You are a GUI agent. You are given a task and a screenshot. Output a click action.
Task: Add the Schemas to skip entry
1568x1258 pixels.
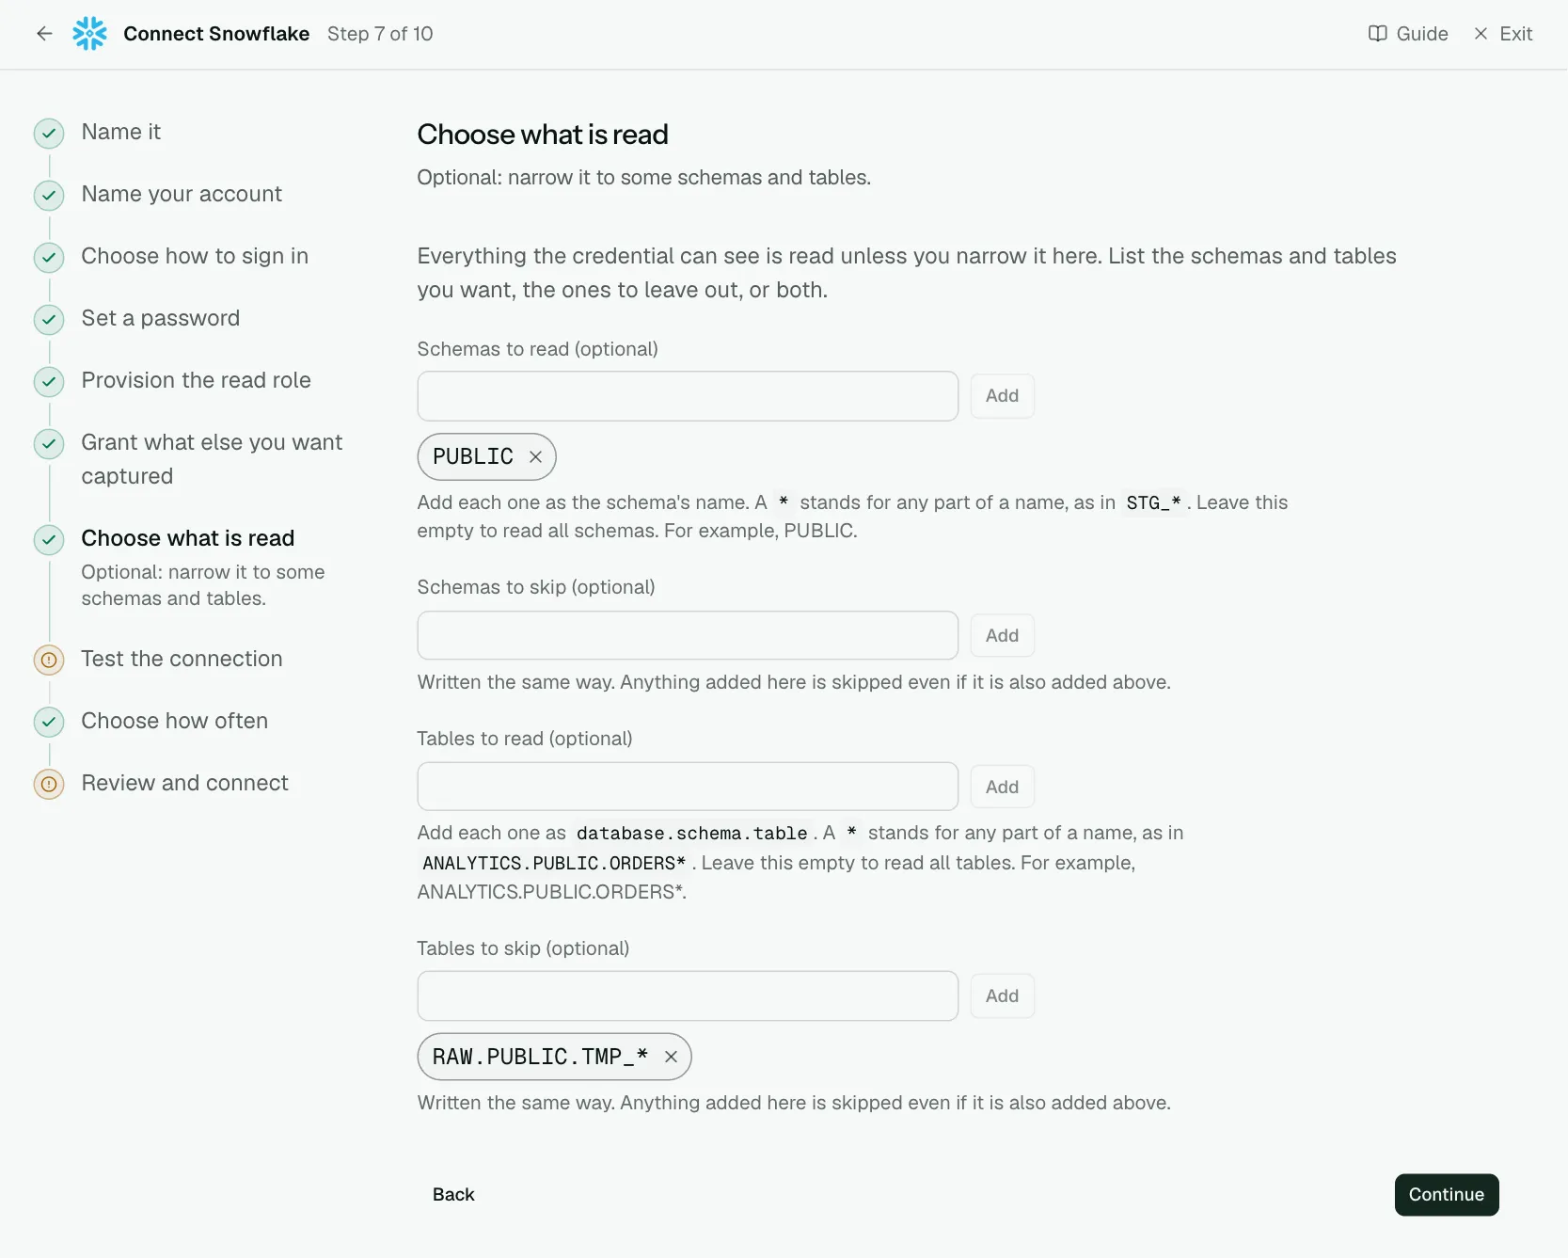[1002, 635]
